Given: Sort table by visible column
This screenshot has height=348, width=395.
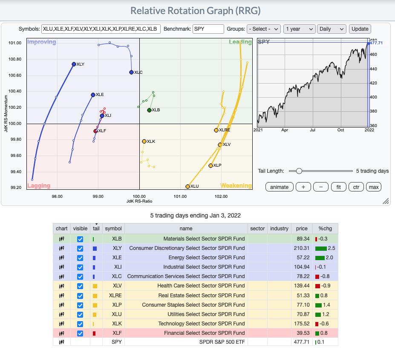Looking at the screenshot, I should 80,229.
